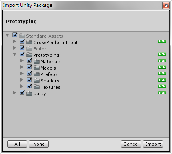The height and width of the screenshot is (154, 172).
Task: Click the Utility folder icon
Action: [29, 93]
